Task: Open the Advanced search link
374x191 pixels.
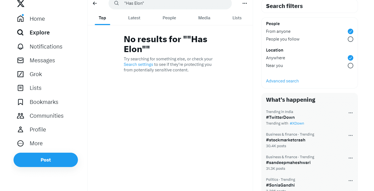Action: tap(282, 81)
